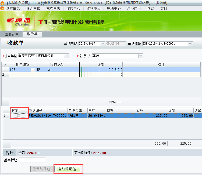Click the 重新结算(J) button
Viewport: 202px width, 175px height.
tap(42, 169)
